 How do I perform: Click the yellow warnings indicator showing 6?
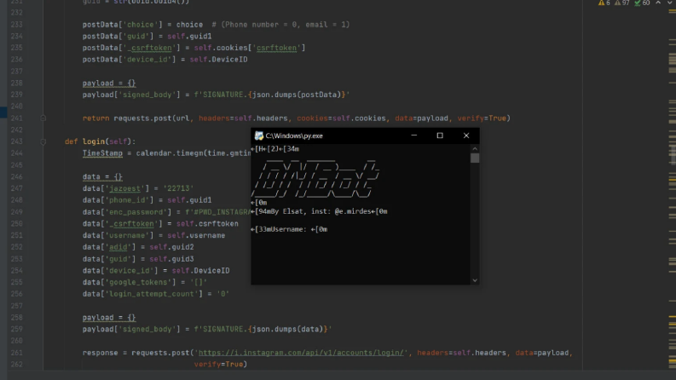[x=604, y=3]
